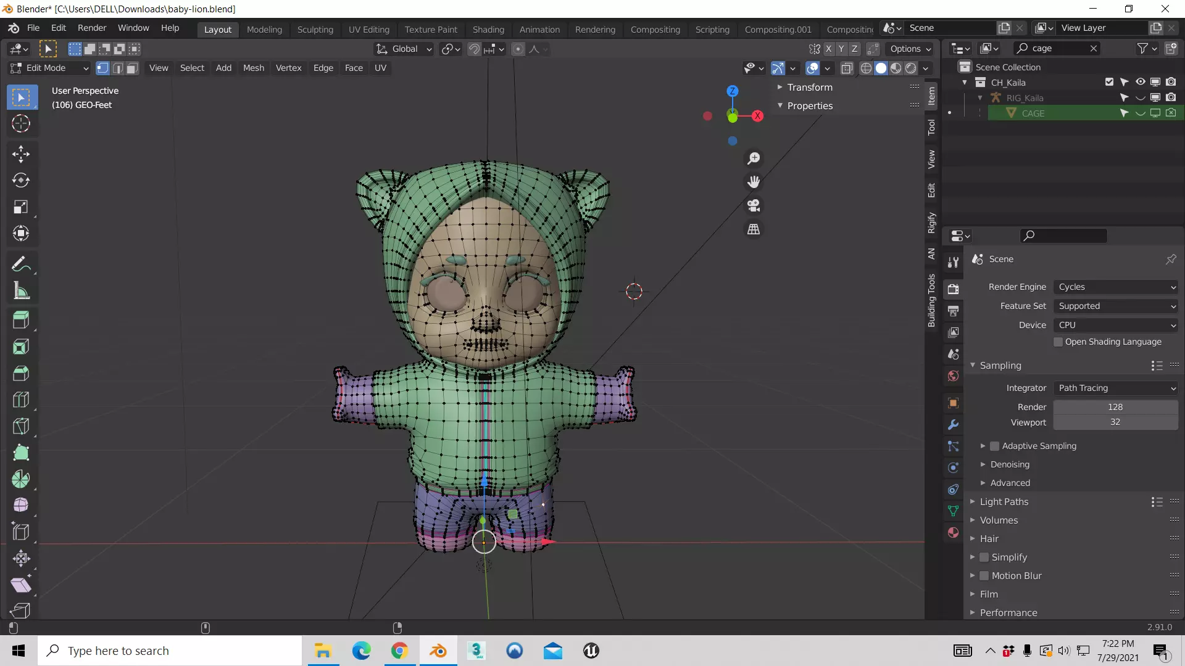The width and height of the screenshot is (1185, 666).
Task: Open the Mesh menu
Action: pos(253,68)
